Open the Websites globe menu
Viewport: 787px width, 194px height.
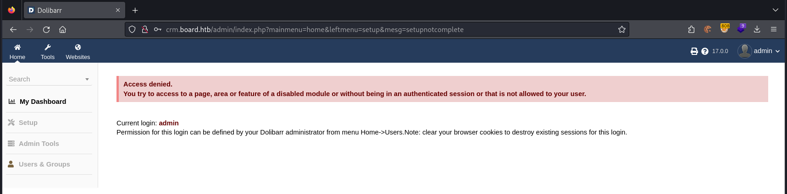pos(78,52)
